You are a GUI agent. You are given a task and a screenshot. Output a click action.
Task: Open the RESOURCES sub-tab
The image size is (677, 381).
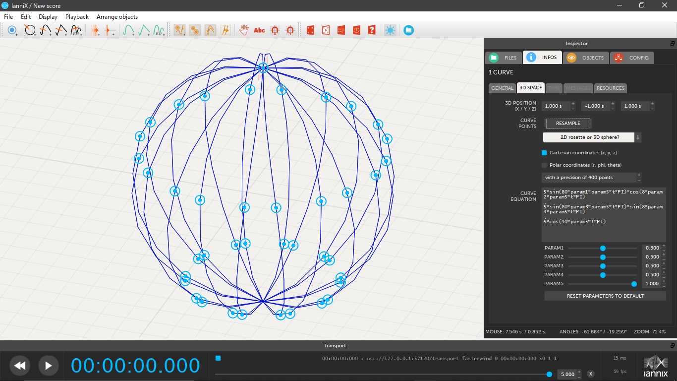610,88
